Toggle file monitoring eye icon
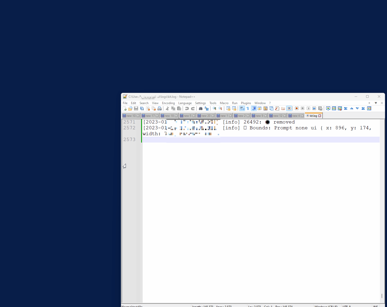Screen dimensions: 387x307 pos(289,108)
